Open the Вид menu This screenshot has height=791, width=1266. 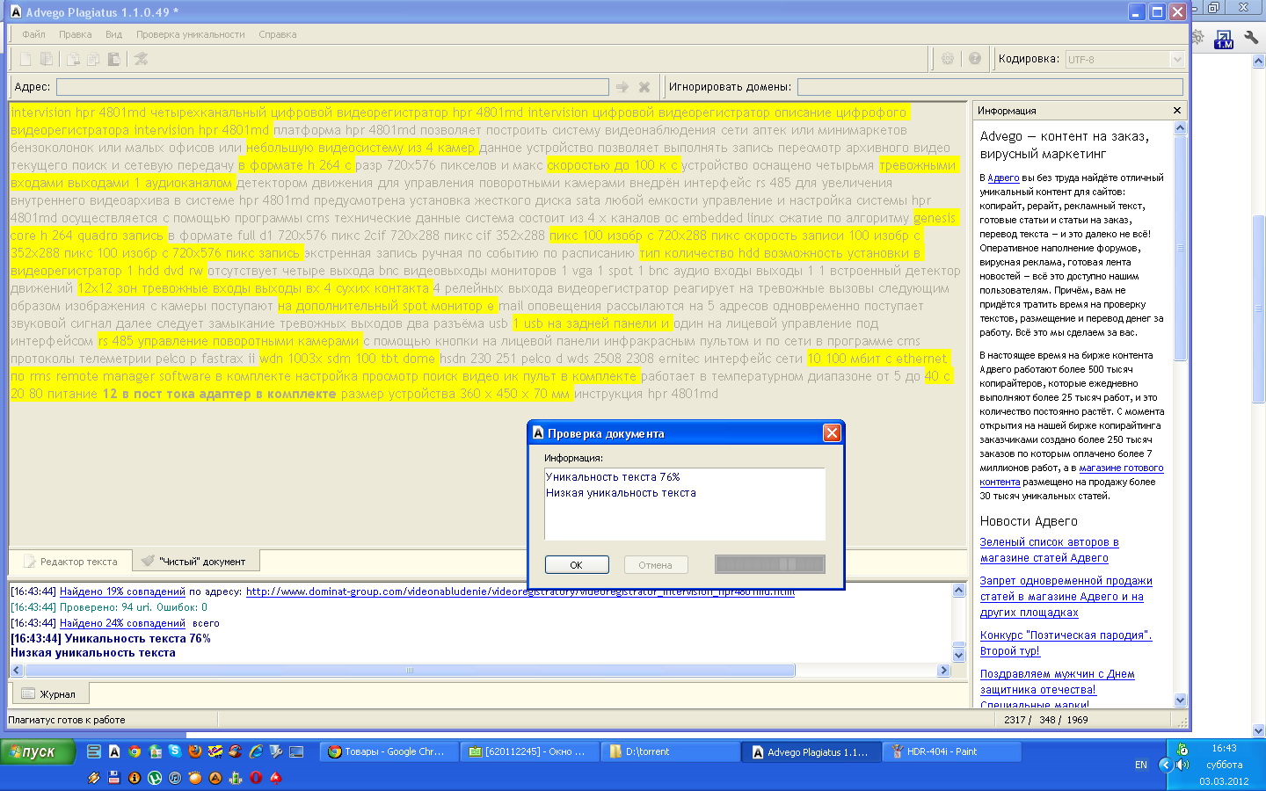pyautogui.click(x=113, y=34)
